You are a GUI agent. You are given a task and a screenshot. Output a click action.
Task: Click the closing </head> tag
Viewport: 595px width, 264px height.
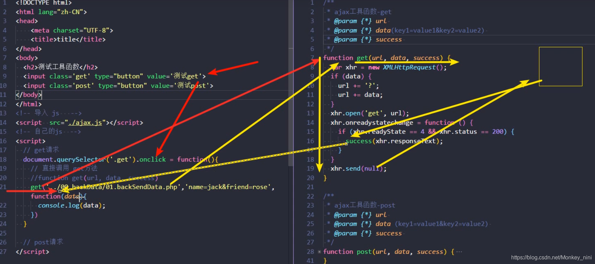(x=29, y=49)
